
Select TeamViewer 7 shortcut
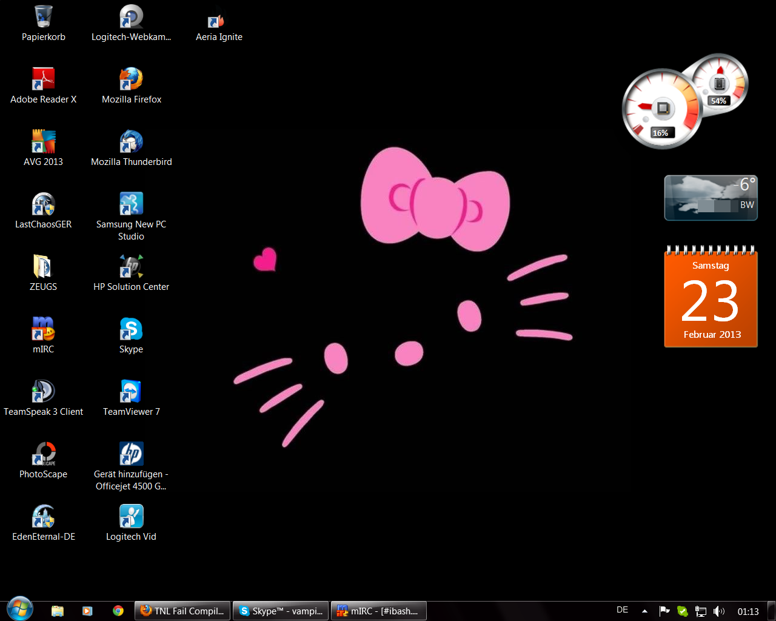[132, 398]
